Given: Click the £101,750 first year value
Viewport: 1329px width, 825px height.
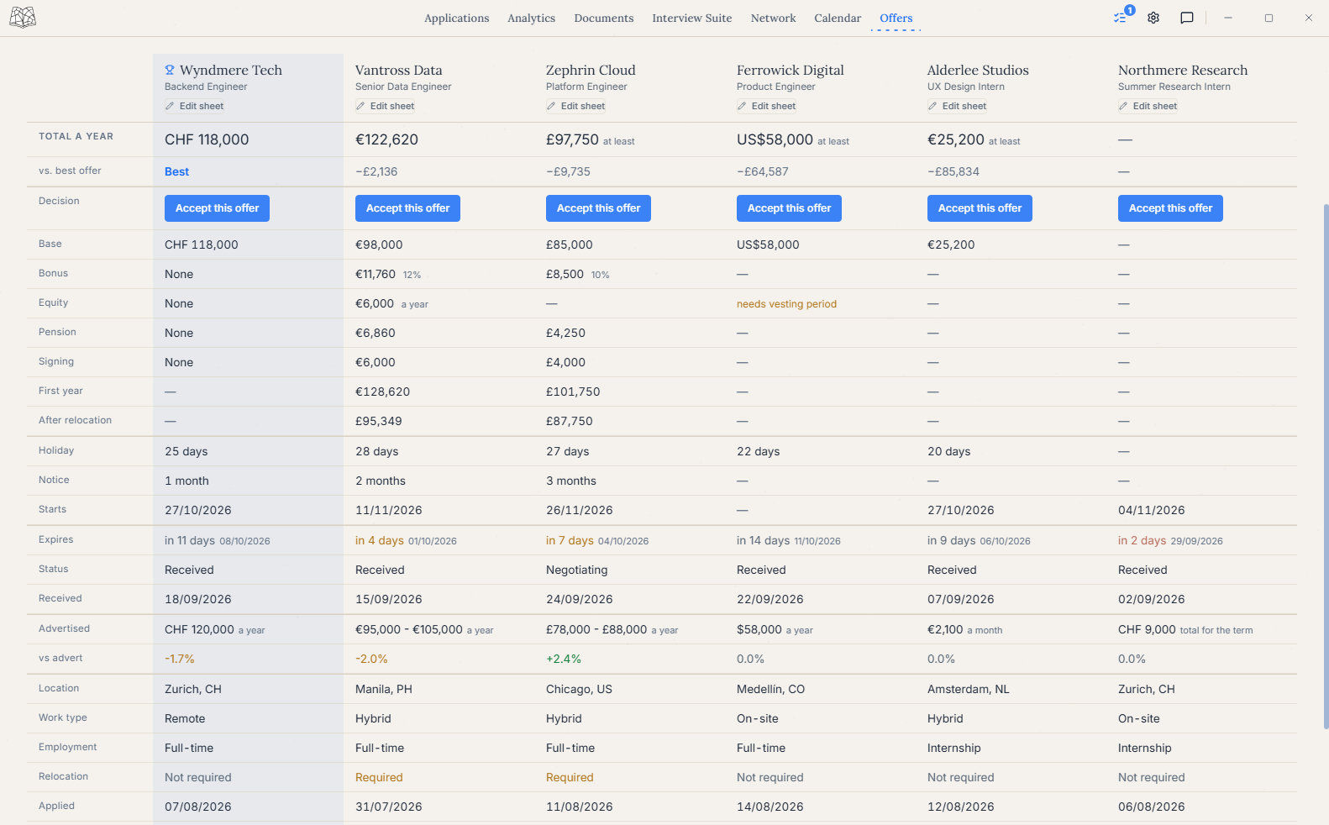Looking at the screenshot, I should [572, 391].
